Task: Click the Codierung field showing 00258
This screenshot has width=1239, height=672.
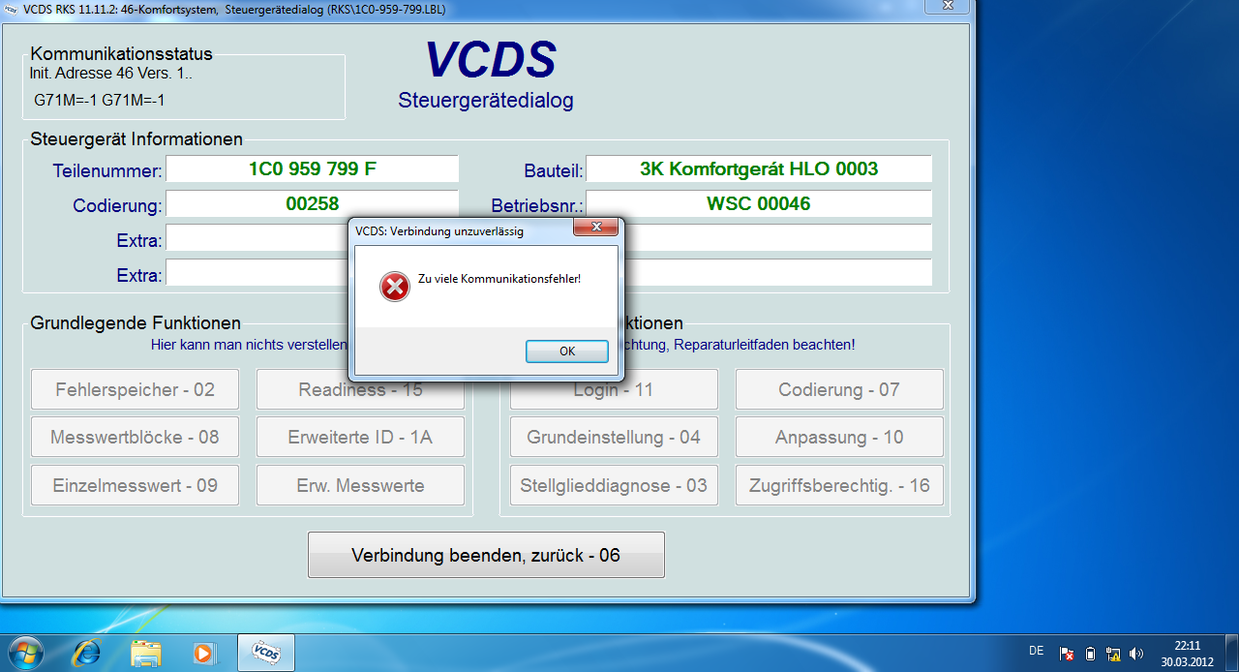Action: click(x=312, y=204)
